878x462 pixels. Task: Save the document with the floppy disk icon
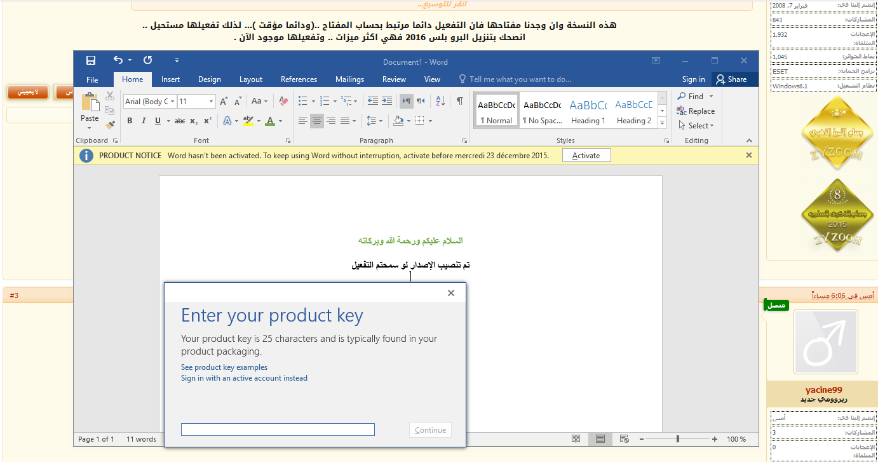click(x=91, y=60)
